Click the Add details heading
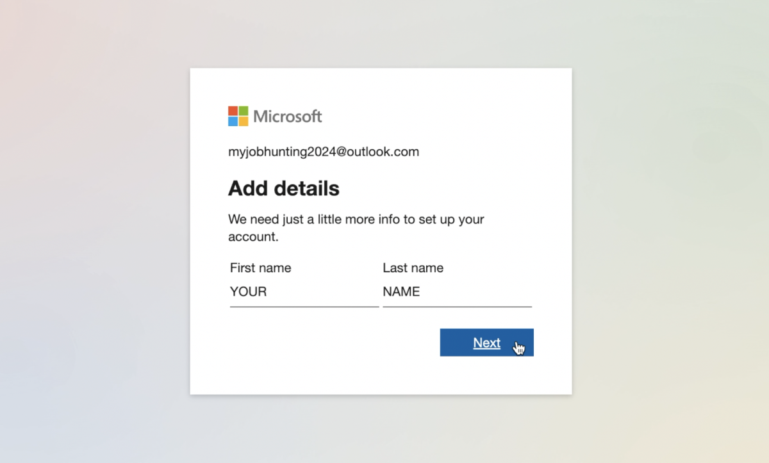 point(284,188)
